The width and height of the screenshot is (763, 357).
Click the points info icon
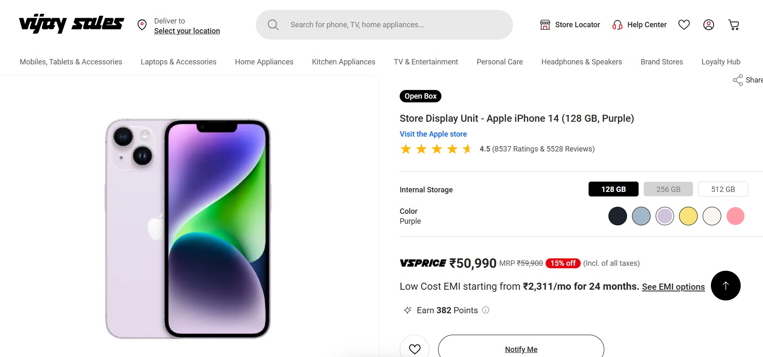tap(486, 310)
